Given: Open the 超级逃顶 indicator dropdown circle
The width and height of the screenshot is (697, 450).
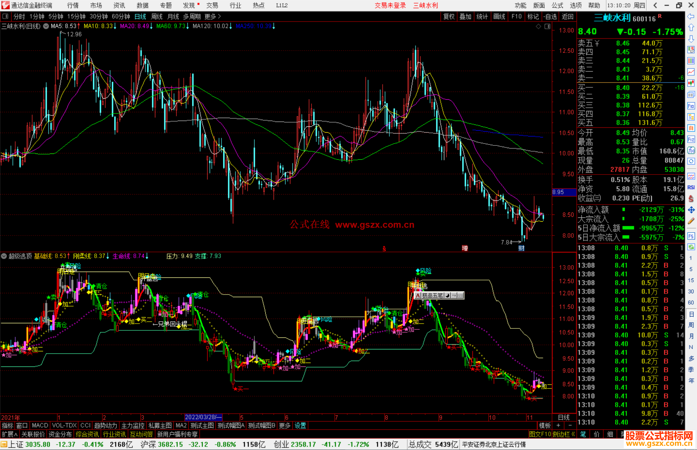Looking at the screenshot, I should tap(4, 256).
